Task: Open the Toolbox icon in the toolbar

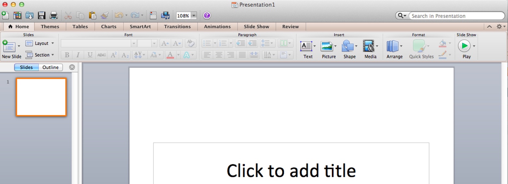Action: (x=153, y=16)
